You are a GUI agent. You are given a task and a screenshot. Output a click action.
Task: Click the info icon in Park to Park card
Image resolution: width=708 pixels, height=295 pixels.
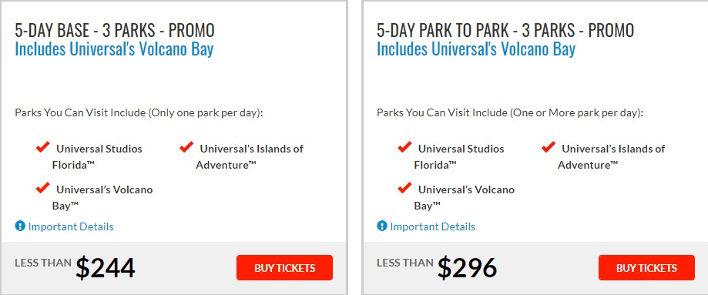(382, 226)
